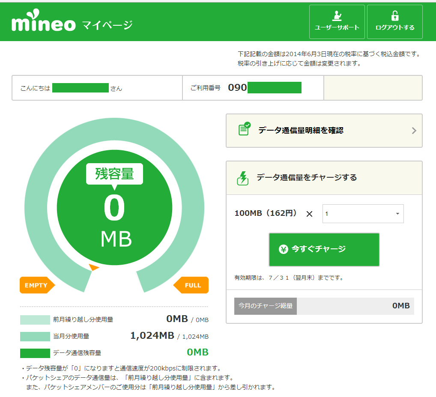This screenshot has width=436, height=397.
Task: Click データ通信量をチャージする heading
Action: [307, 177]
